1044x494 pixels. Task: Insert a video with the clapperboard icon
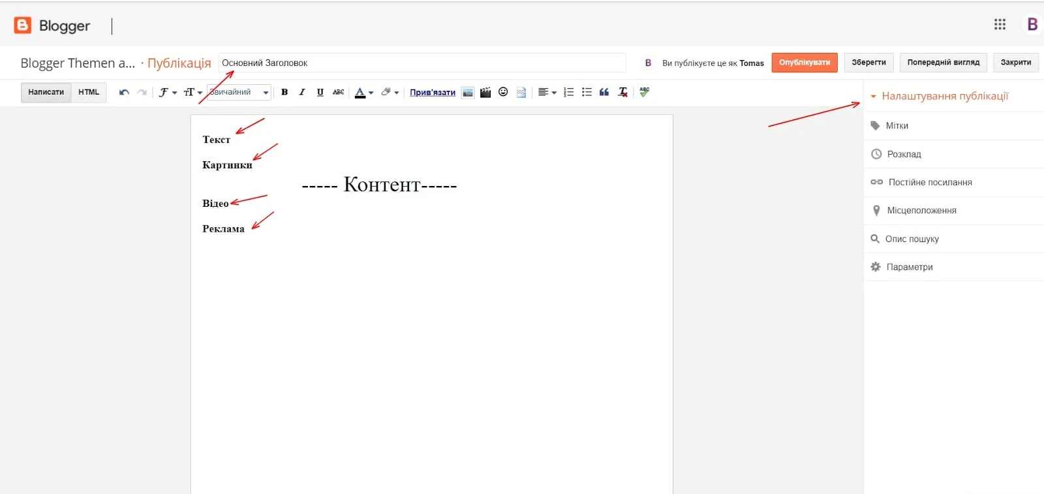[485, 92]
